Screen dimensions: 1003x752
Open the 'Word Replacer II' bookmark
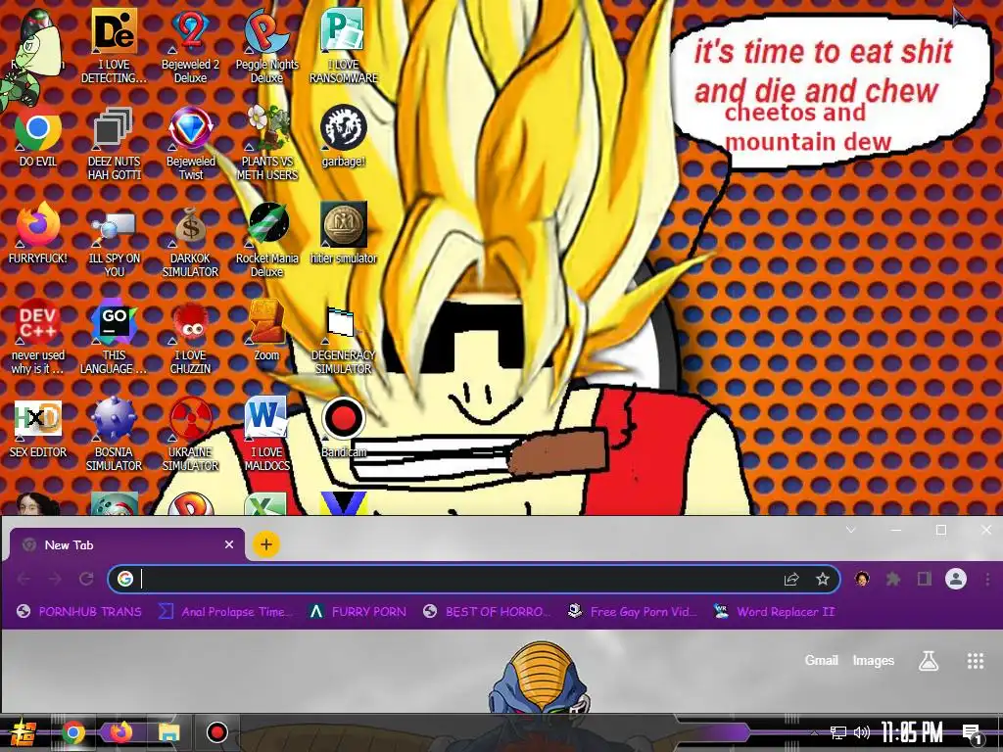(x=775, y=612)
